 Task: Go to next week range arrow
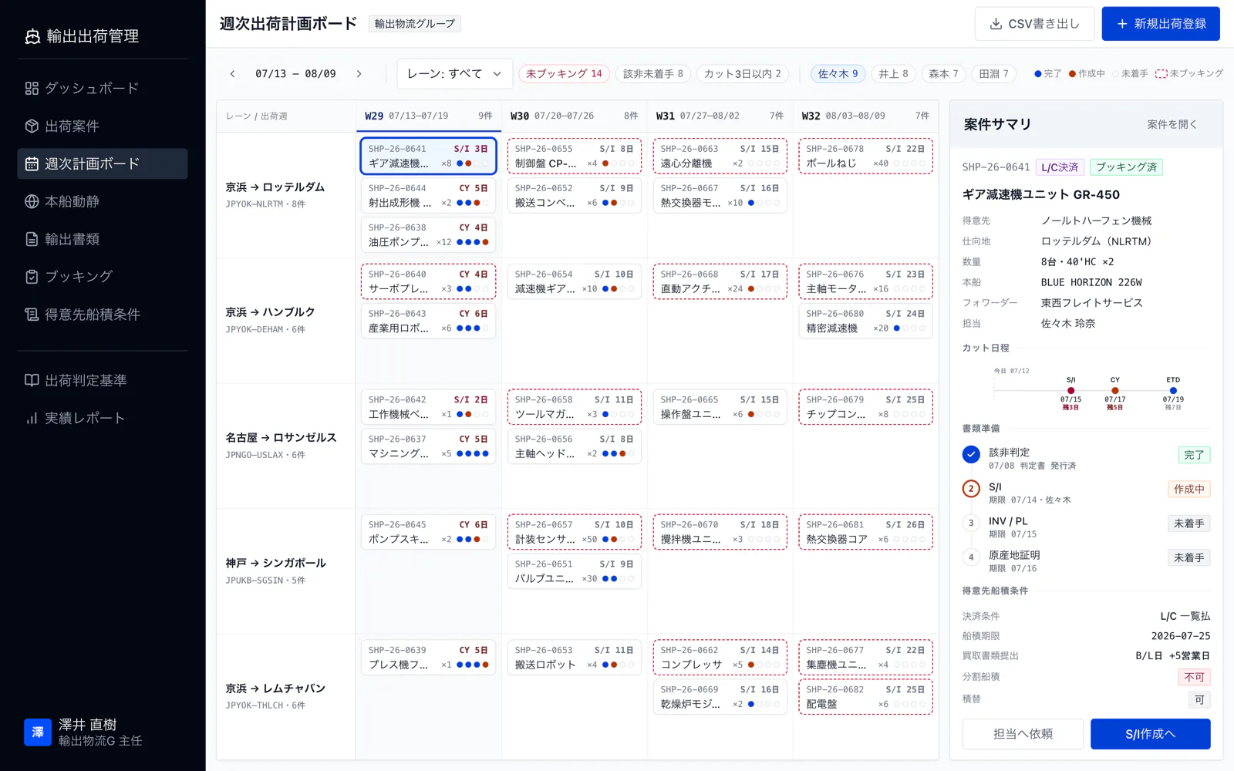click(x=359, y=74)
